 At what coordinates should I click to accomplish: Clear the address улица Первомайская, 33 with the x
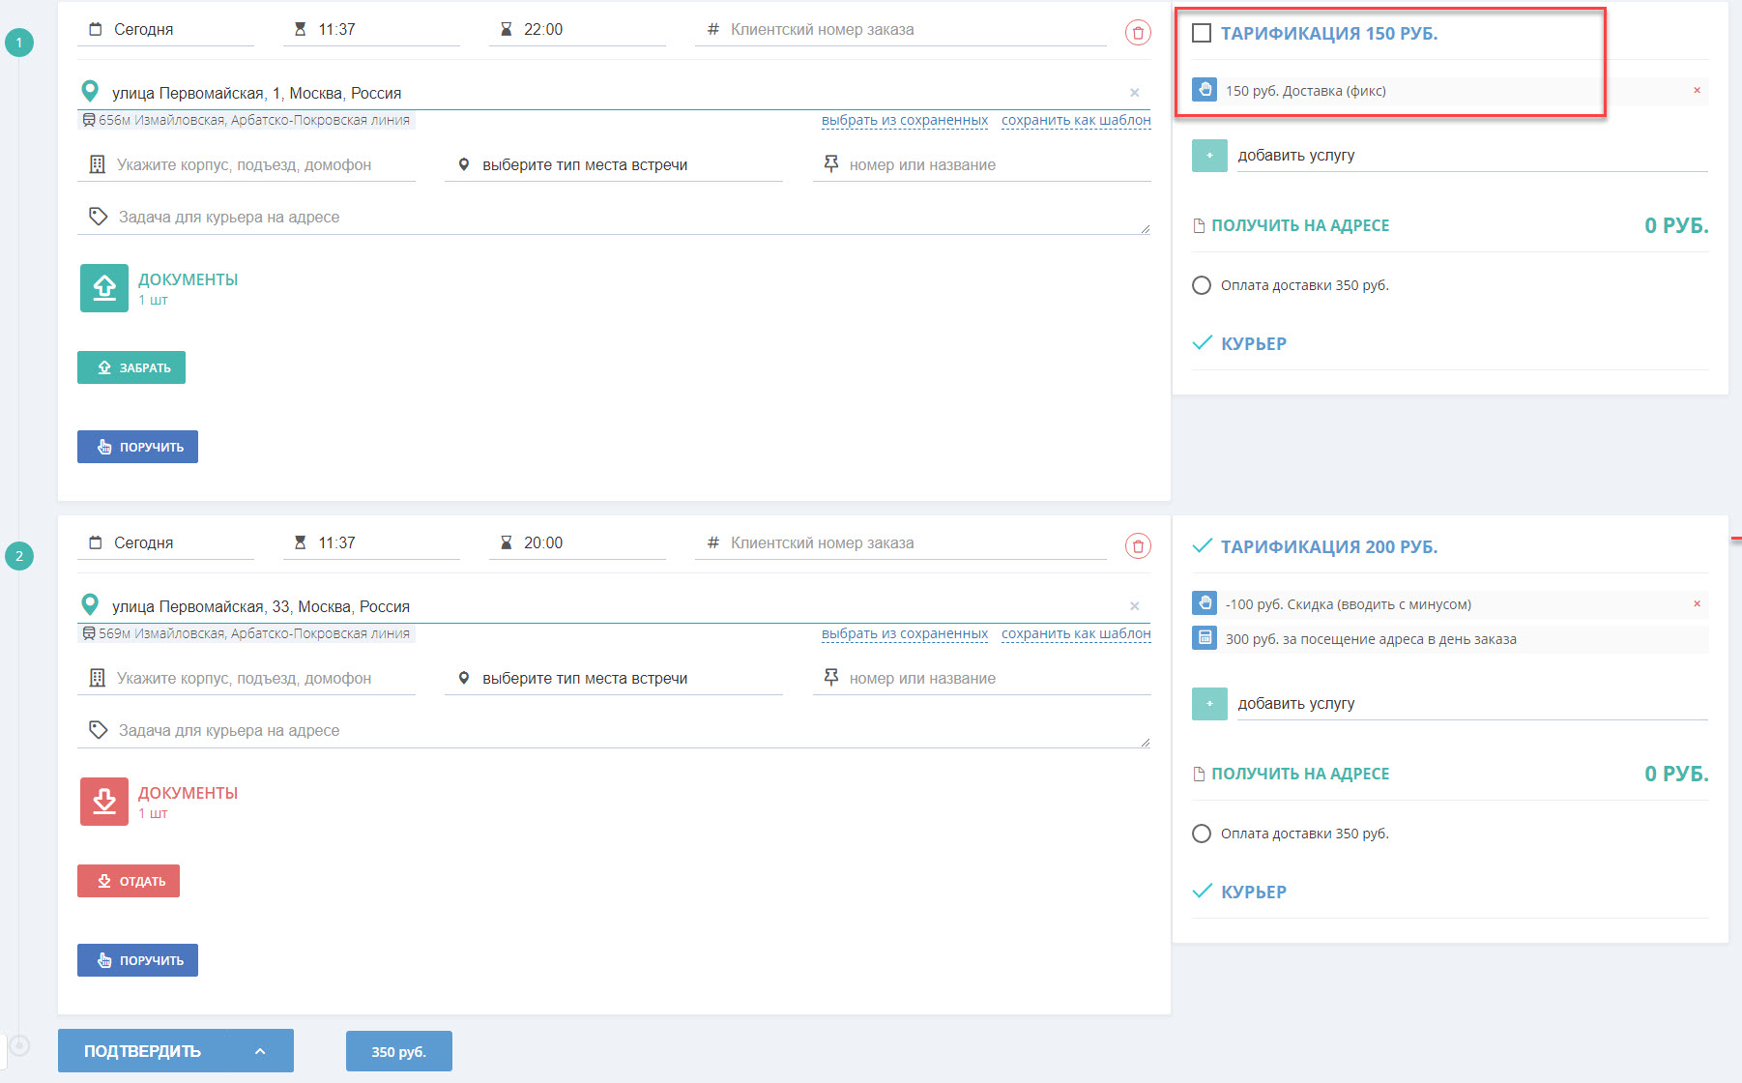tap(1134, 606)
